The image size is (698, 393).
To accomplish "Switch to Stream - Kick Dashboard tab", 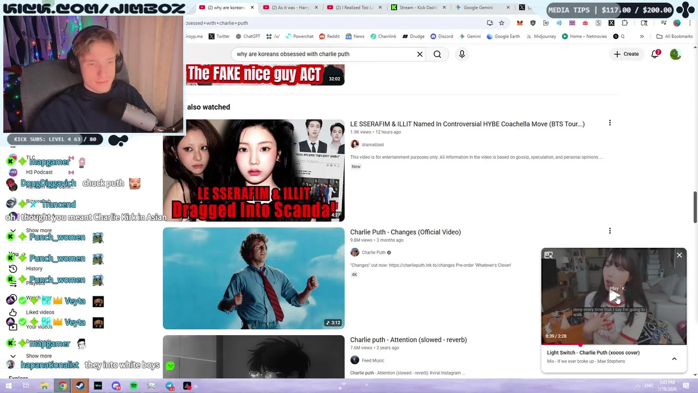I will 417,8.
